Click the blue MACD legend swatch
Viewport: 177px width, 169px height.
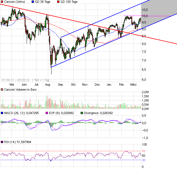click(2, 113)
